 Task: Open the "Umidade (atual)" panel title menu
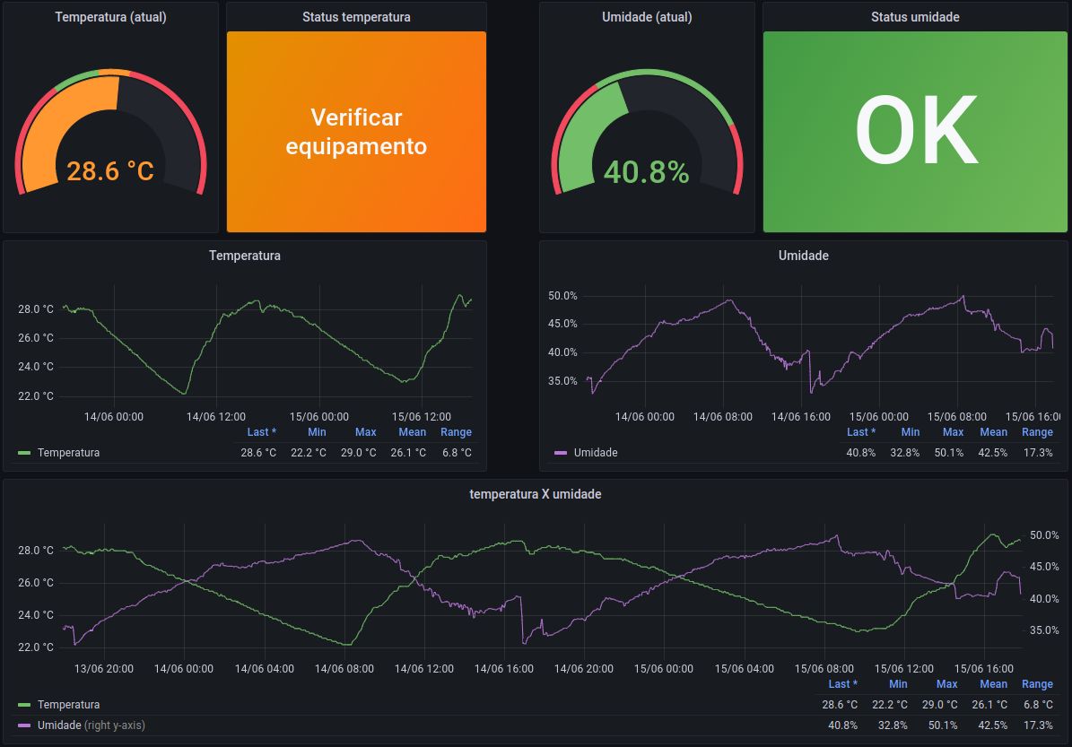tap(647, 17)
